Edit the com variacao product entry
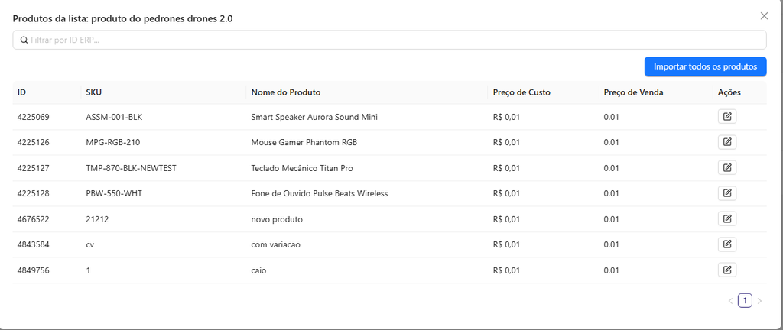The height and width of the screenshot is (330, 783). point(727,244)
